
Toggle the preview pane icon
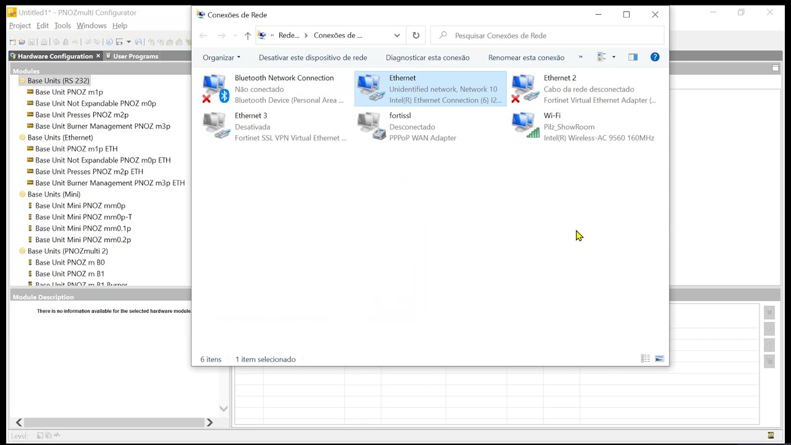pos(633,57)
